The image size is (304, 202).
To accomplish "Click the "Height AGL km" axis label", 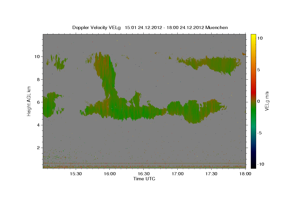I will click(29, 101).
